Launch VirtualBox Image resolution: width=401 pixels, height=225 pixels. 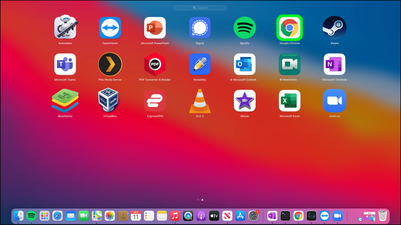(108, 100)
